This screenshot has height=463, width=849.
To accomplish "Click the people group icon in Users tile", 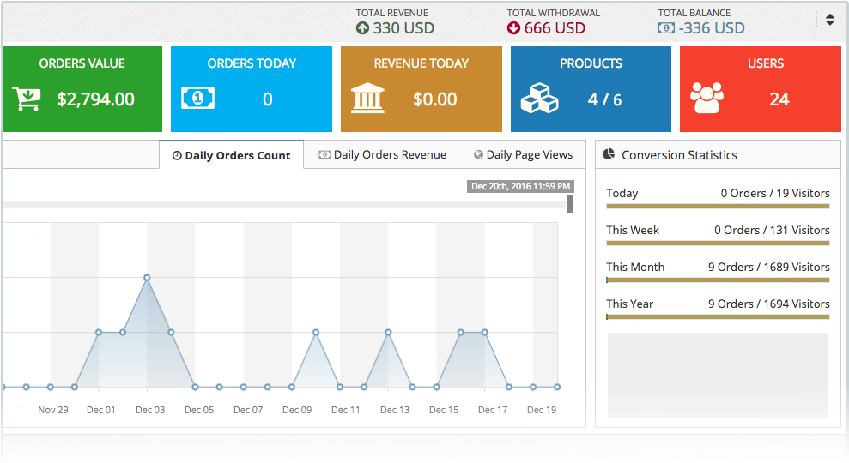I will [706, 98].
